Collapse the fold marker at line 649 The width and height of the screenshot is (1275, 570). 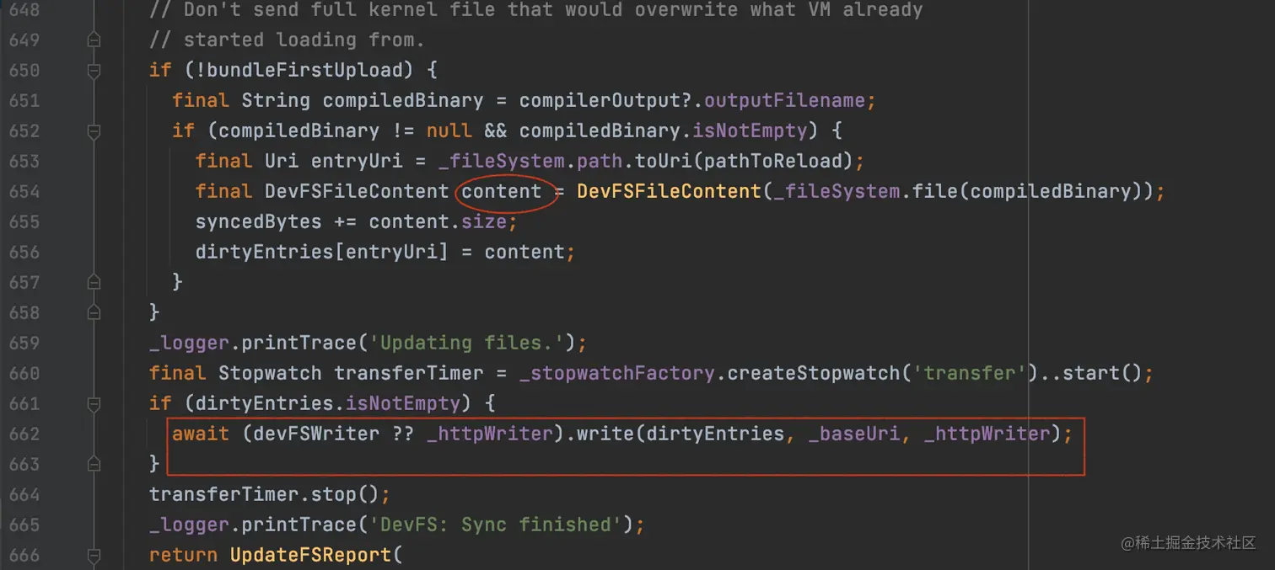pyautogui.click(x=94, y=40)
